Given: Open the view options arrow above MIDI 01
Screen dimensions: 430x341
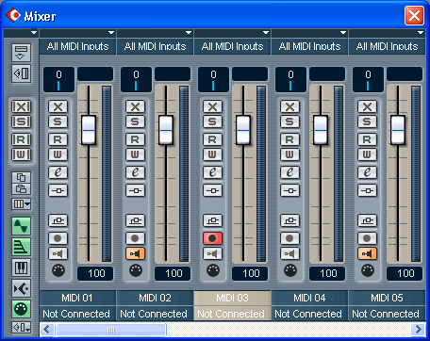Looking at the screenshot, I should click(111, 33).
